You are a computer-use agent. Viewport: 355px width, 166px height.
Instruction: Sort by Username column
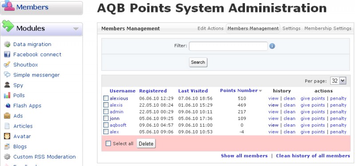122,91
